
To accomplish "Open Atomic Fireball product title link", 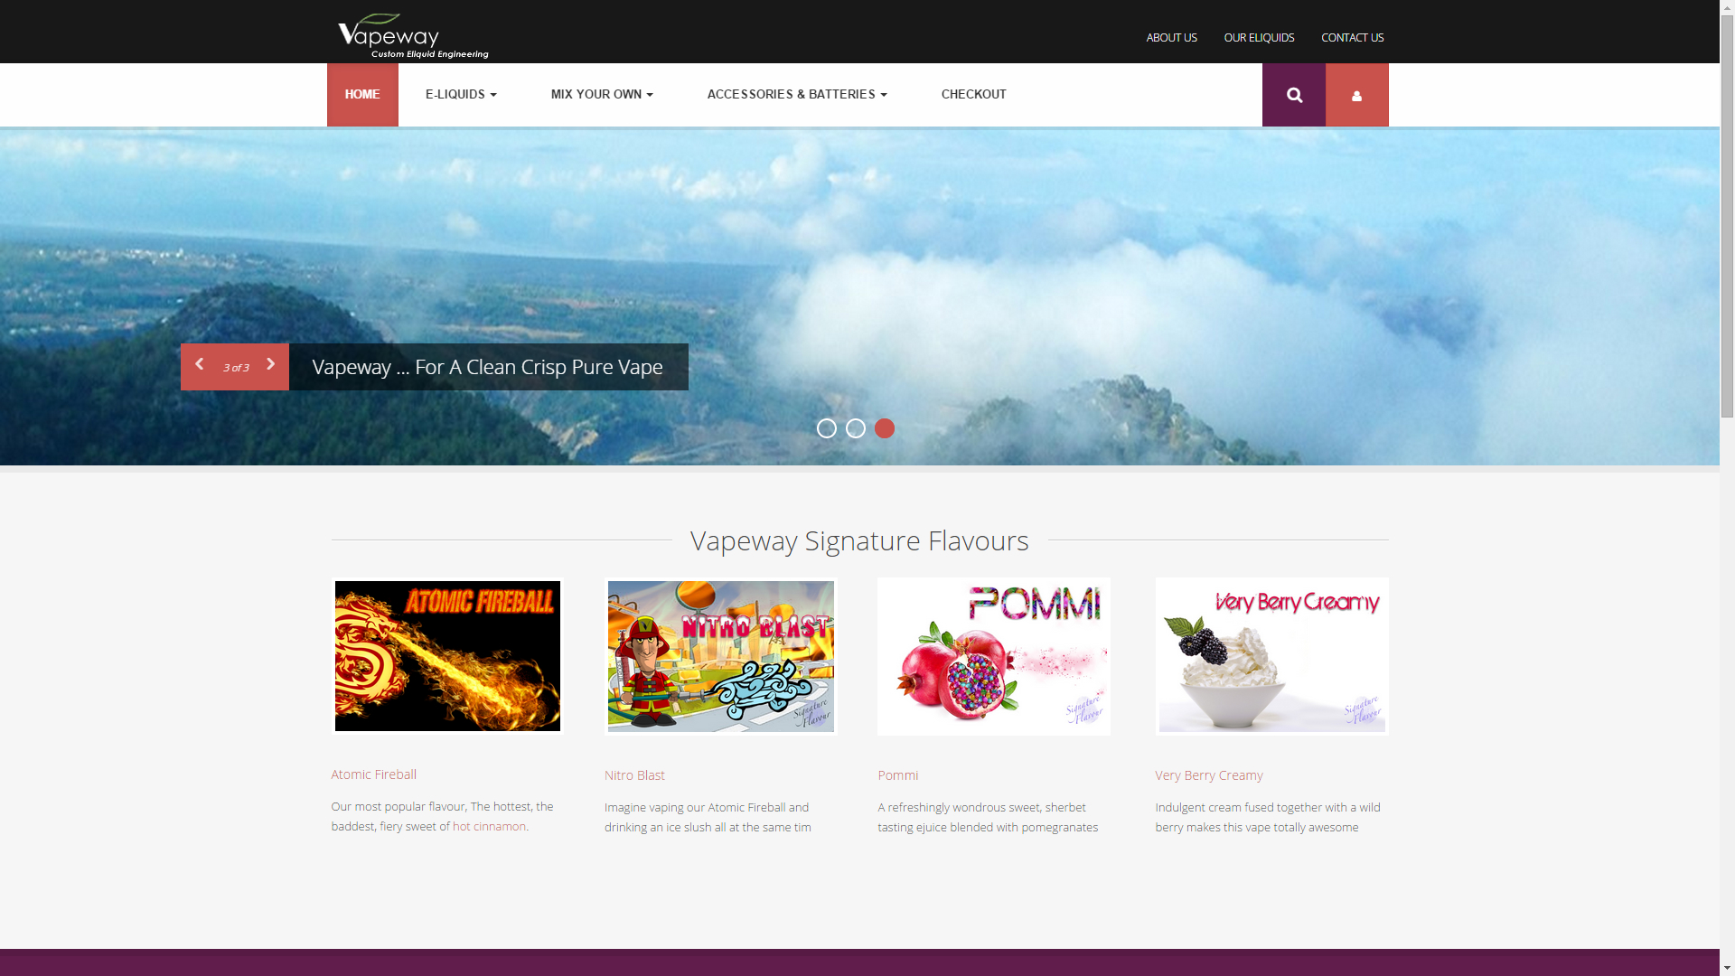I will (x=373, y=774).
